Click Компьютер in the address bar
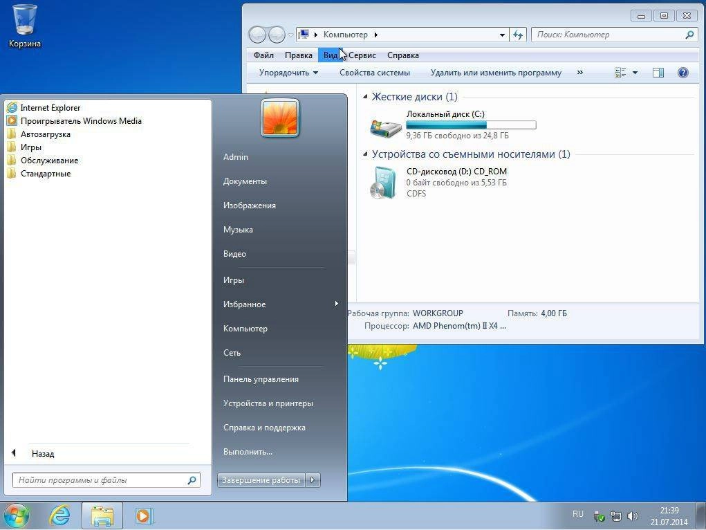Screen dimensions: 706x530 (345, 35)
